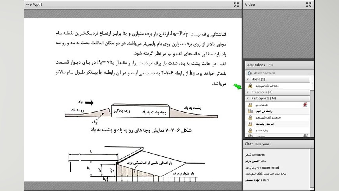Select the second chat message saying سلام
Viewport: 339px width, 191px height.
tap(255, 161)
